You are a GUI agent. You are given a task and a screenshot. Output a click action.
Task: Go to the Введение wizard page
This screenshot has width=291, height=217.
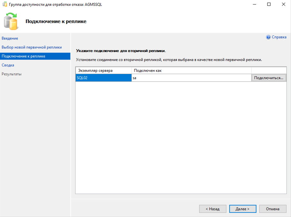point(10,38)
